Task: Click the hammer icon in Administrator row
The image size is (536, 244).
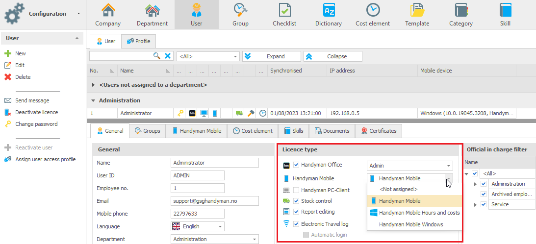Action: tap(251, 113)
